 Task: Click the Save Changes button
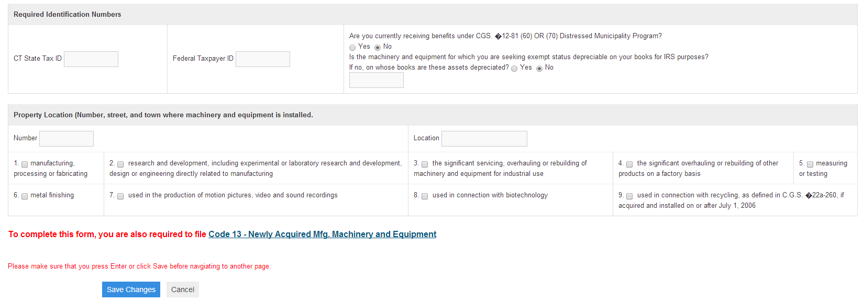[131, 289]
